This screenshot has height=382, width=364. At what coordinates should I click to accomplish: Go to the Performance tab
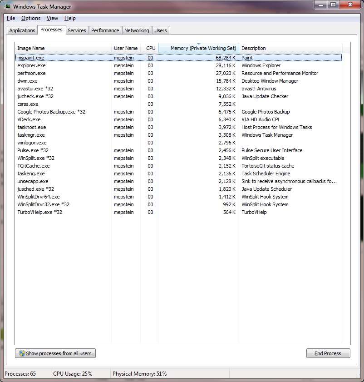click(x=105, y=30)
